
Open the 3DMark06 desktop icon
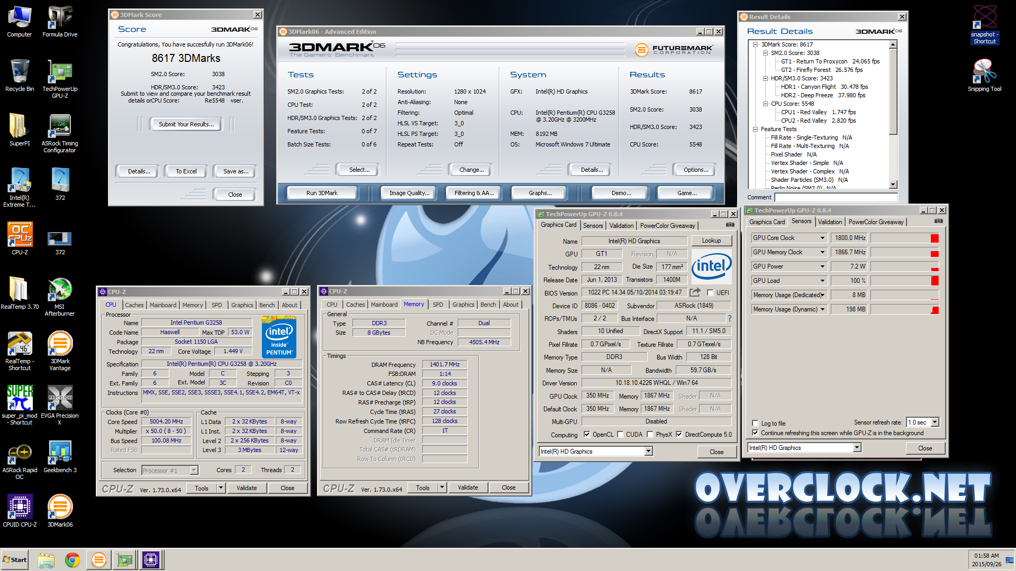(x=60, y=512)
